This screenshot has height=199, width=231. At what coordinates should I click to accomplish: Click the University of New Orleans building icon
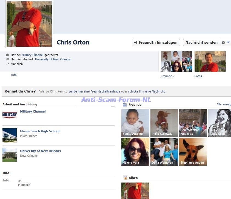10,155
